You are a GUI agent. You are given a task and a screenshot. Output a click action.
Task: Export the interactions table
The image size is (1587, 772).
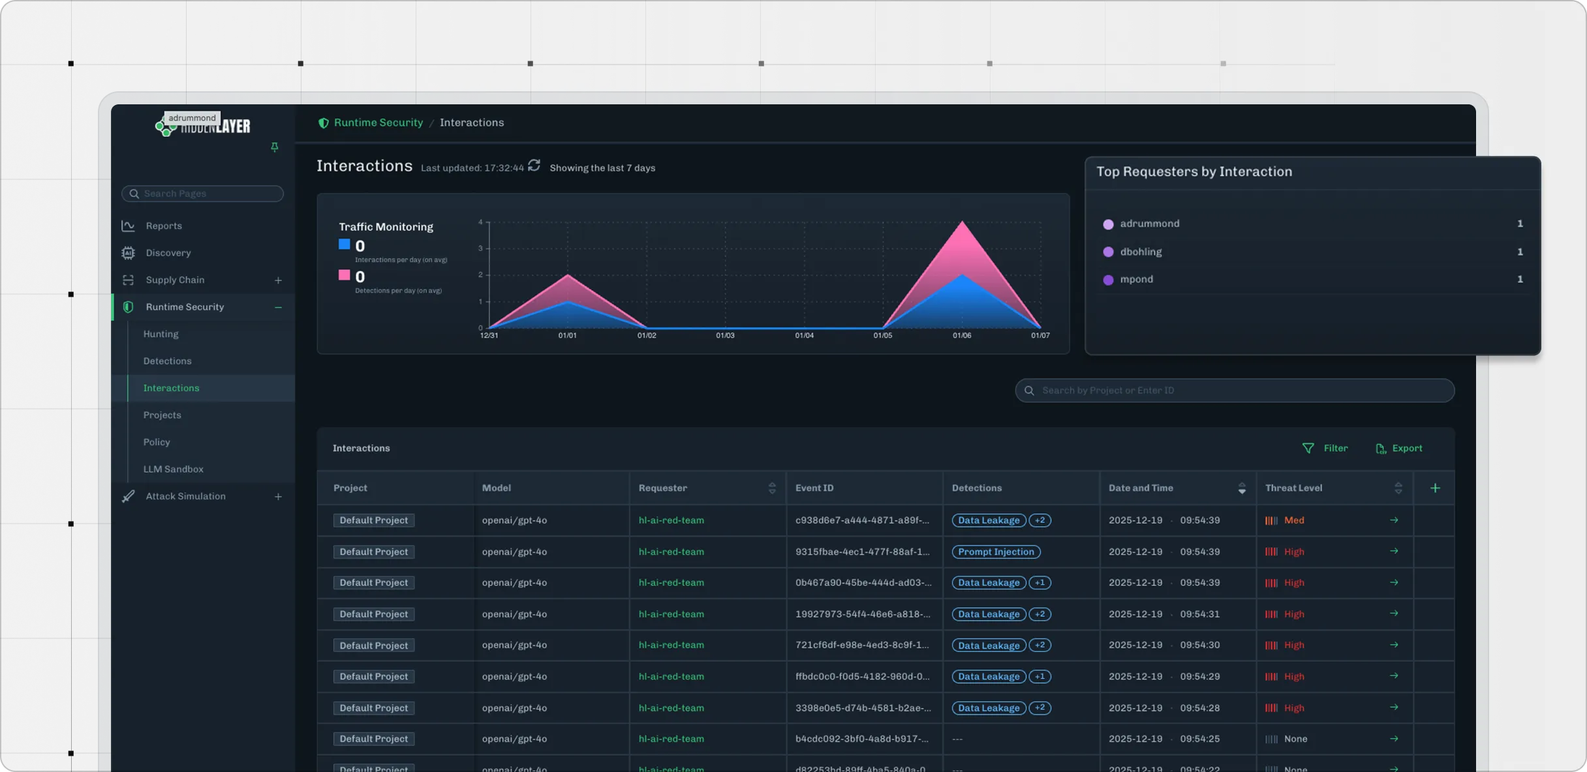(x=1399, y=449)
